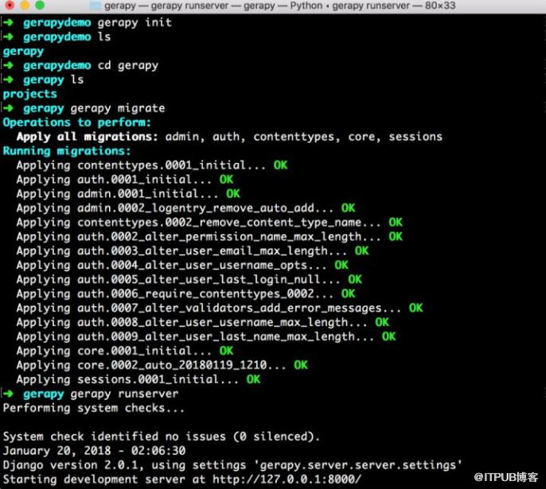Click the 'January 20, 2018' timestamp line
The height and width of the screenshot is (489, 546).
click(94, 451)
